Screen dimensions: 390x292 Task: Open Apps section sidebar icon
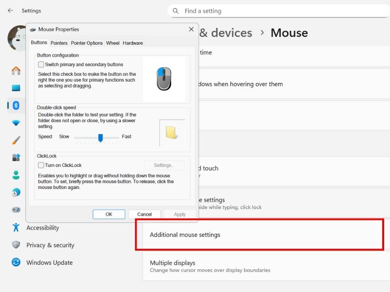16,158
